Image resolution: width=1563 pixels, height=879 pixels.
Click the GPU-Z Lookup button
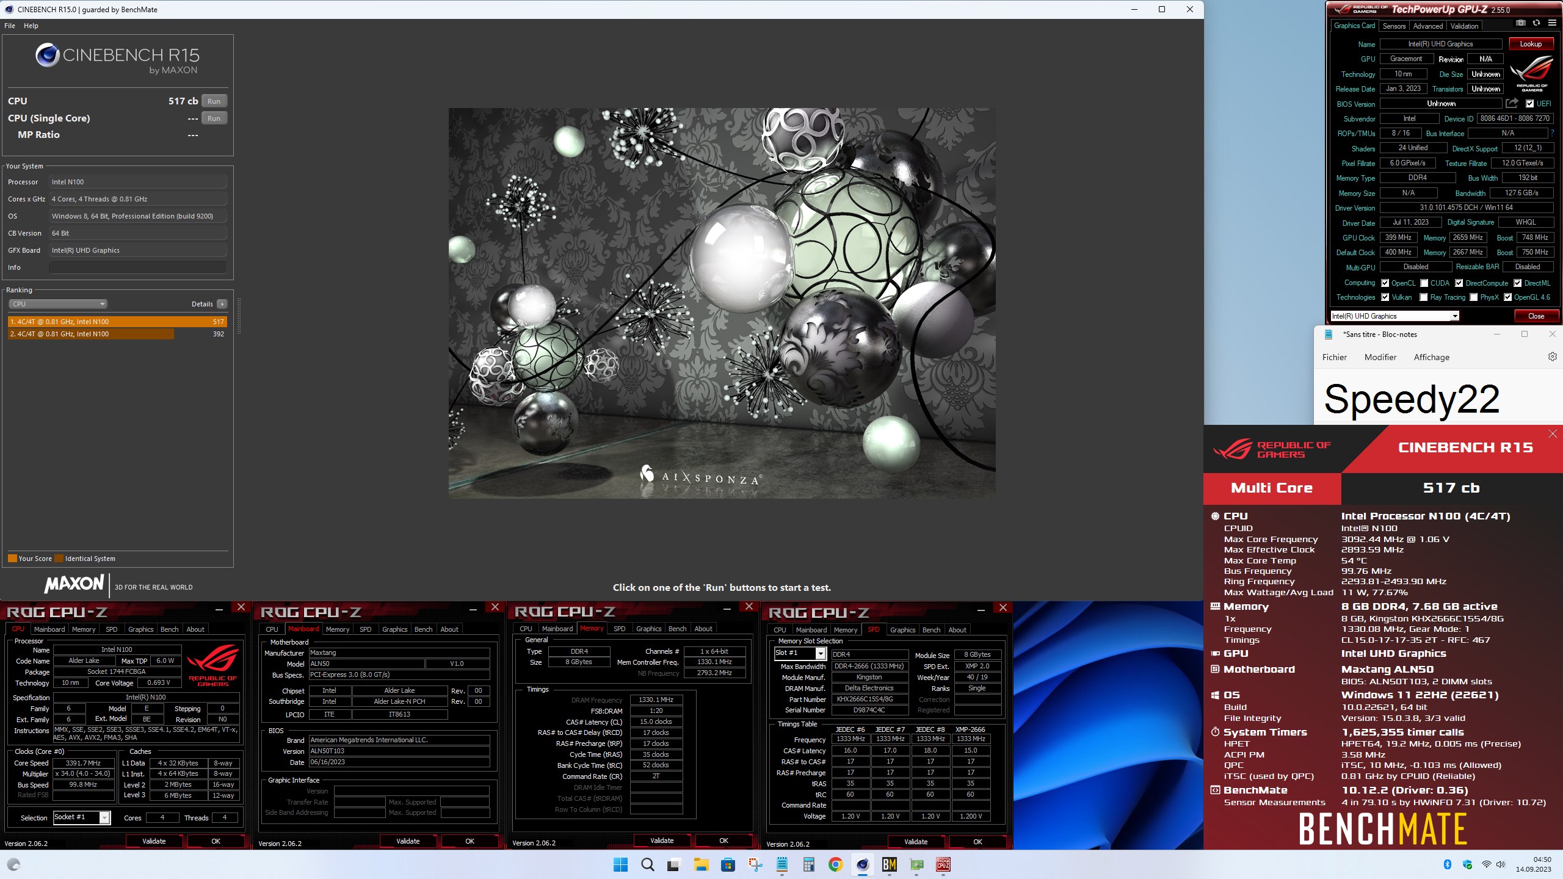click(1531, 44)
